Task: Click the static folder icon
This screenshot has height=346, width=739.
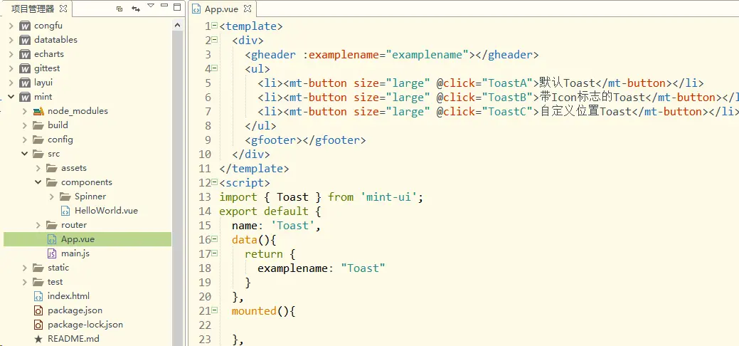Action: pyautogui.click(x=38, y=267)
